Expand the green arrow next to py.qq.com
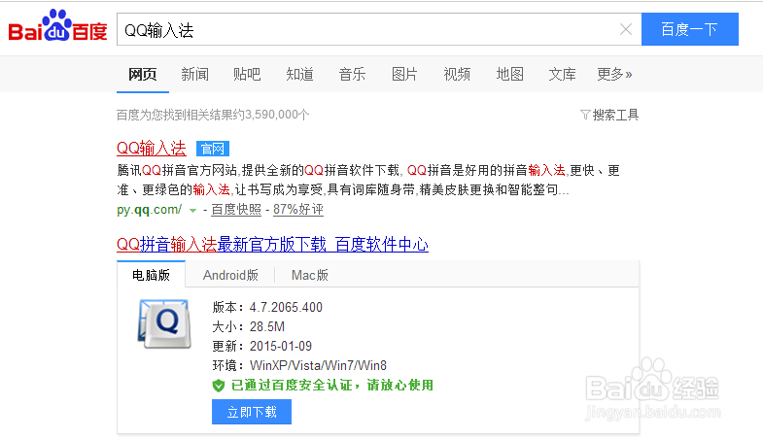 (192, 211)
